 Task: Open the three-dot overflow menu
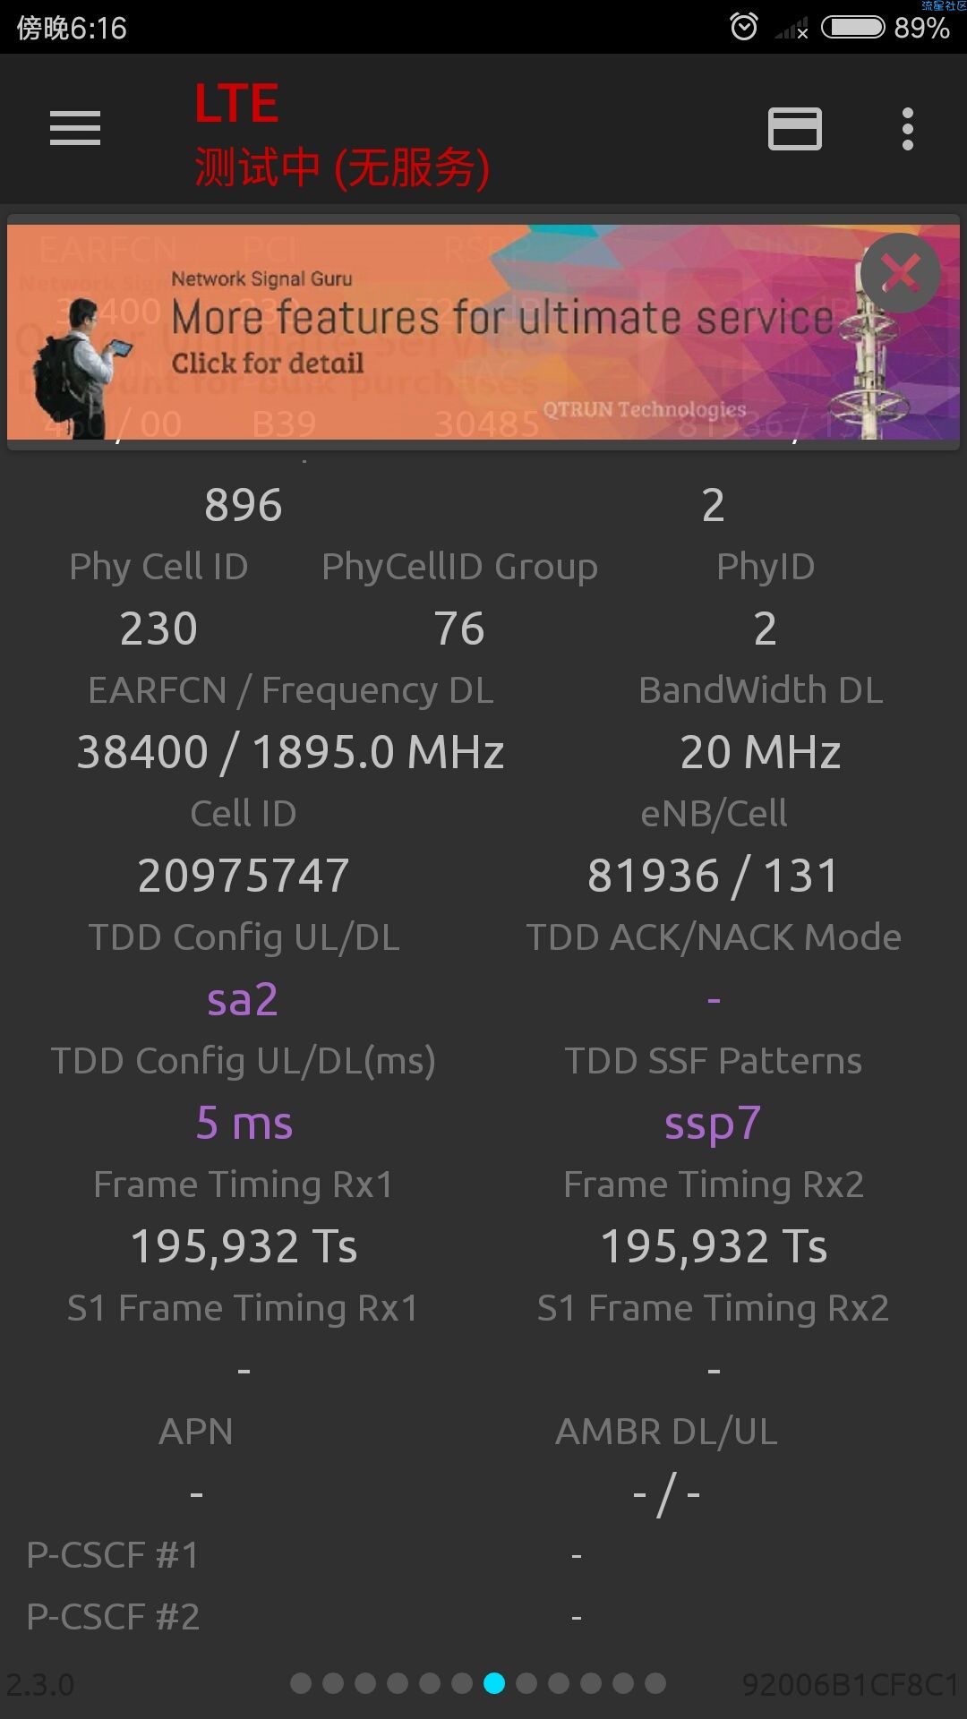(x=908, y=129)
